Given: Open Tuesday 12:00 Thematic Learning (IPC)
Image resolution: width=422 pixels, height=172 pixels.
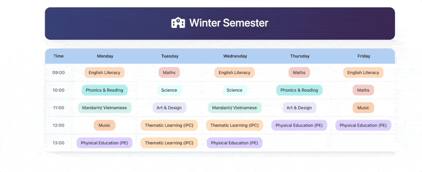Looking at the screenshot, I should (169, 125).
